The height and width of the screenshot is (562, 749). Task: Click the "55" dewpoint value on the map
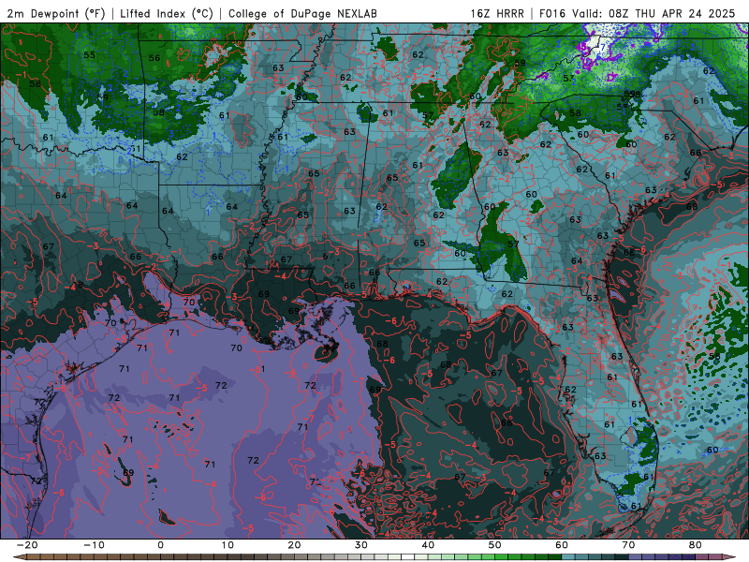(89, 55)
